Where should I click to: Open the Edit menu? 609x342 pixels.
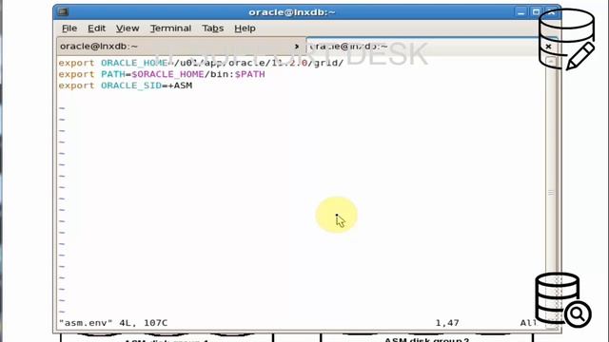point(96,28)
